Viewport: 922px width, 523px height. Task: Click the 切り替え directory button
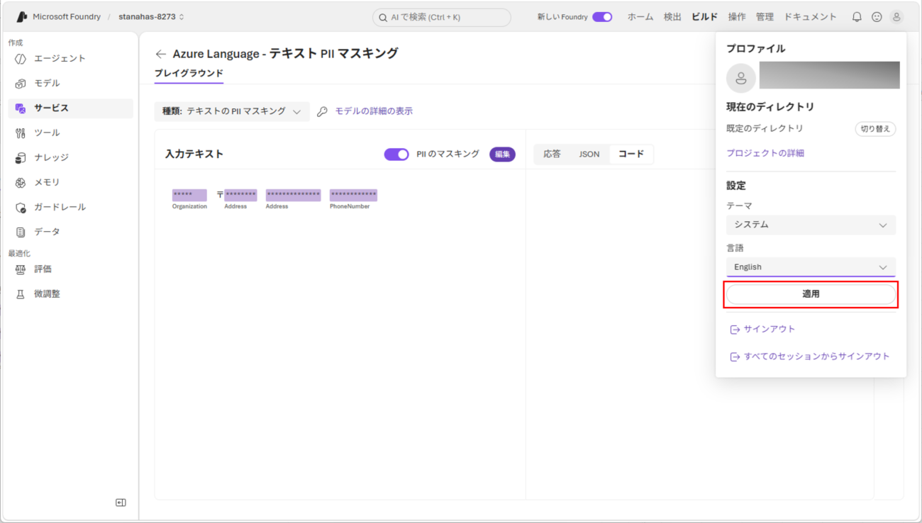point(875,129)
